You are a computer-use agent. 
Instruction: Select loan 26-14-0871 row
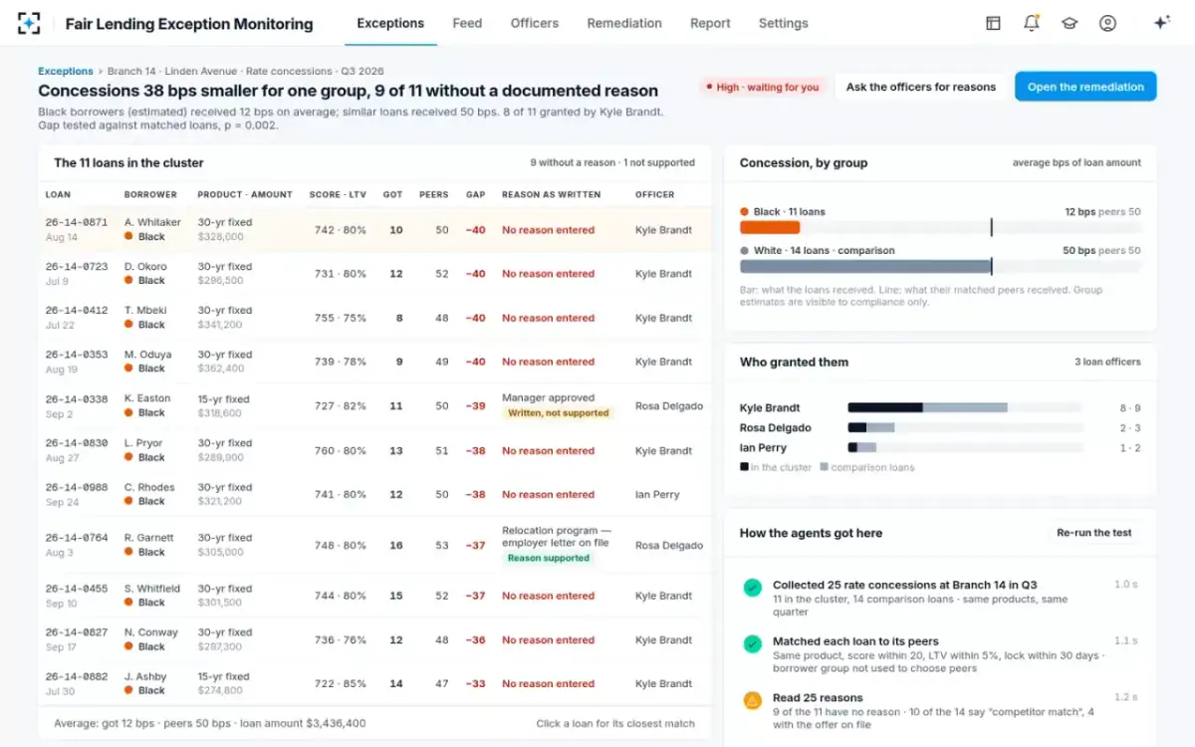tap(374, 230)
